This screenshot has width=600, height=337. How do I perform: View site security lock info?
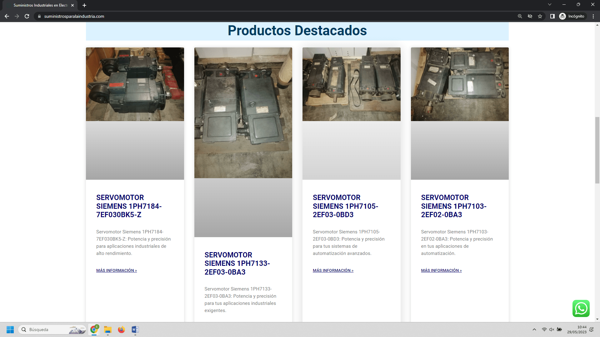pos(39,16)
